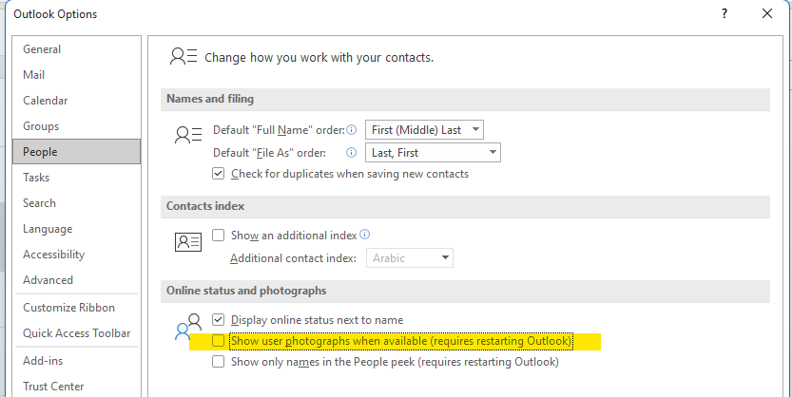
Task: Switch to the Mail options category
Action: [34, 75]
